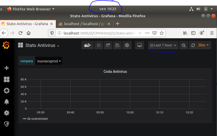Expand the address bar history dropdown arrow
Screen dimensions: 217x136
140,33
